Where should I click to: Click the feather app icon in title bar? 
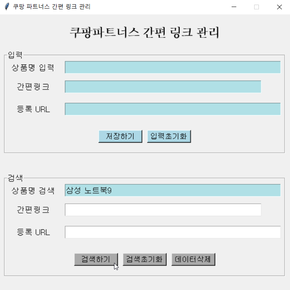7,7
